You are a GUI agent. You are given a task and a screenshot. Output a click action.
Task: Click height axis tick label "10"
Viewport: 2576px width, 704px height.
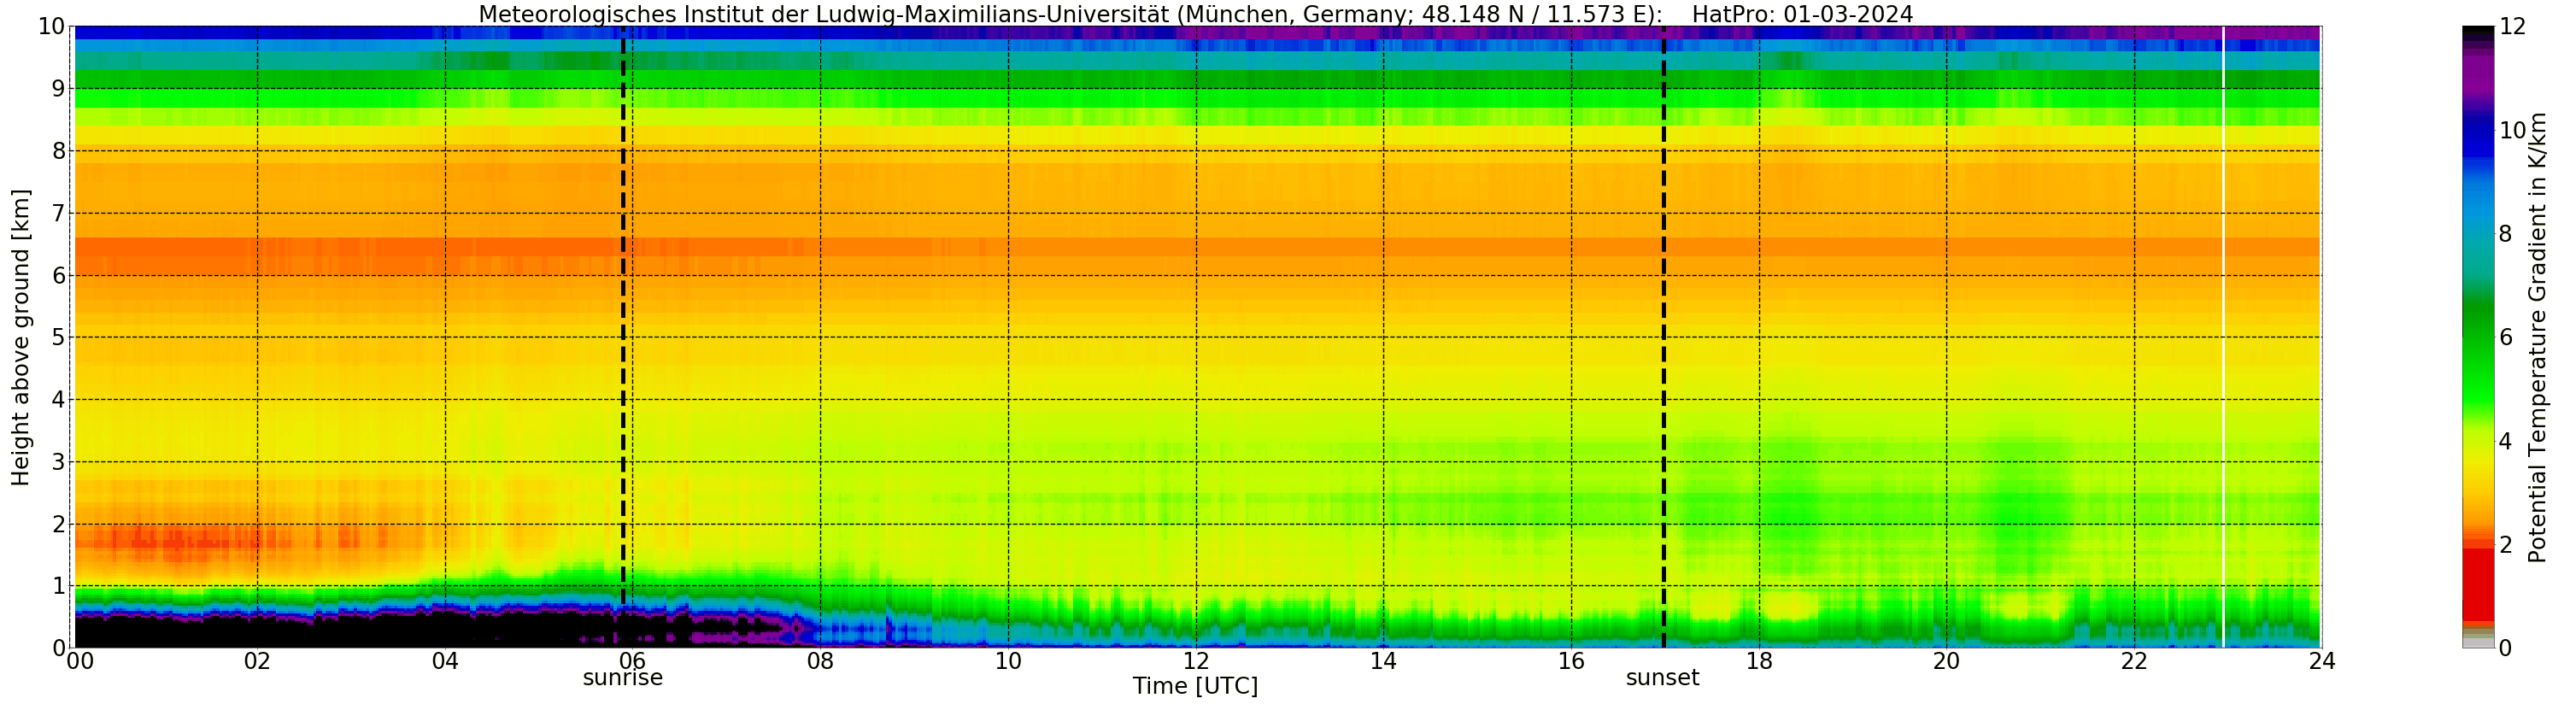[52, 27]
